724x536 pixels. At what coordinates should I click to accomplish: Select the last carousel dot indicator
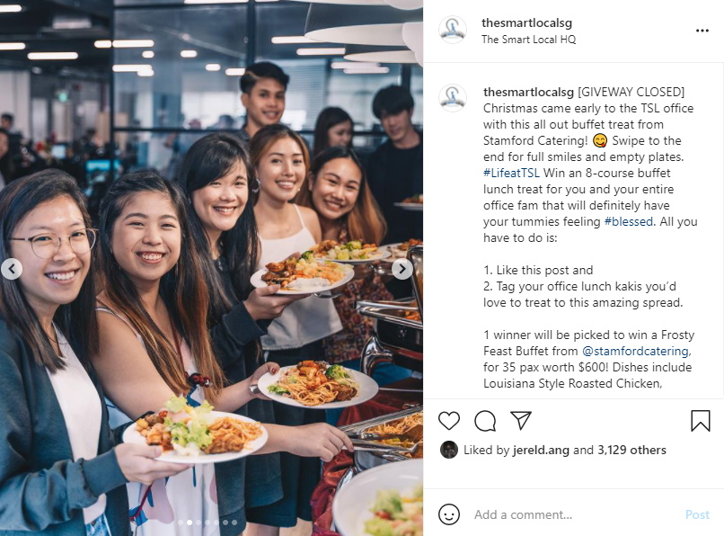pyautogui.click(x=234, y=523)
